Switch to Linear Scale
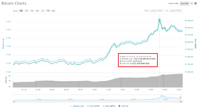 (173, 3)
